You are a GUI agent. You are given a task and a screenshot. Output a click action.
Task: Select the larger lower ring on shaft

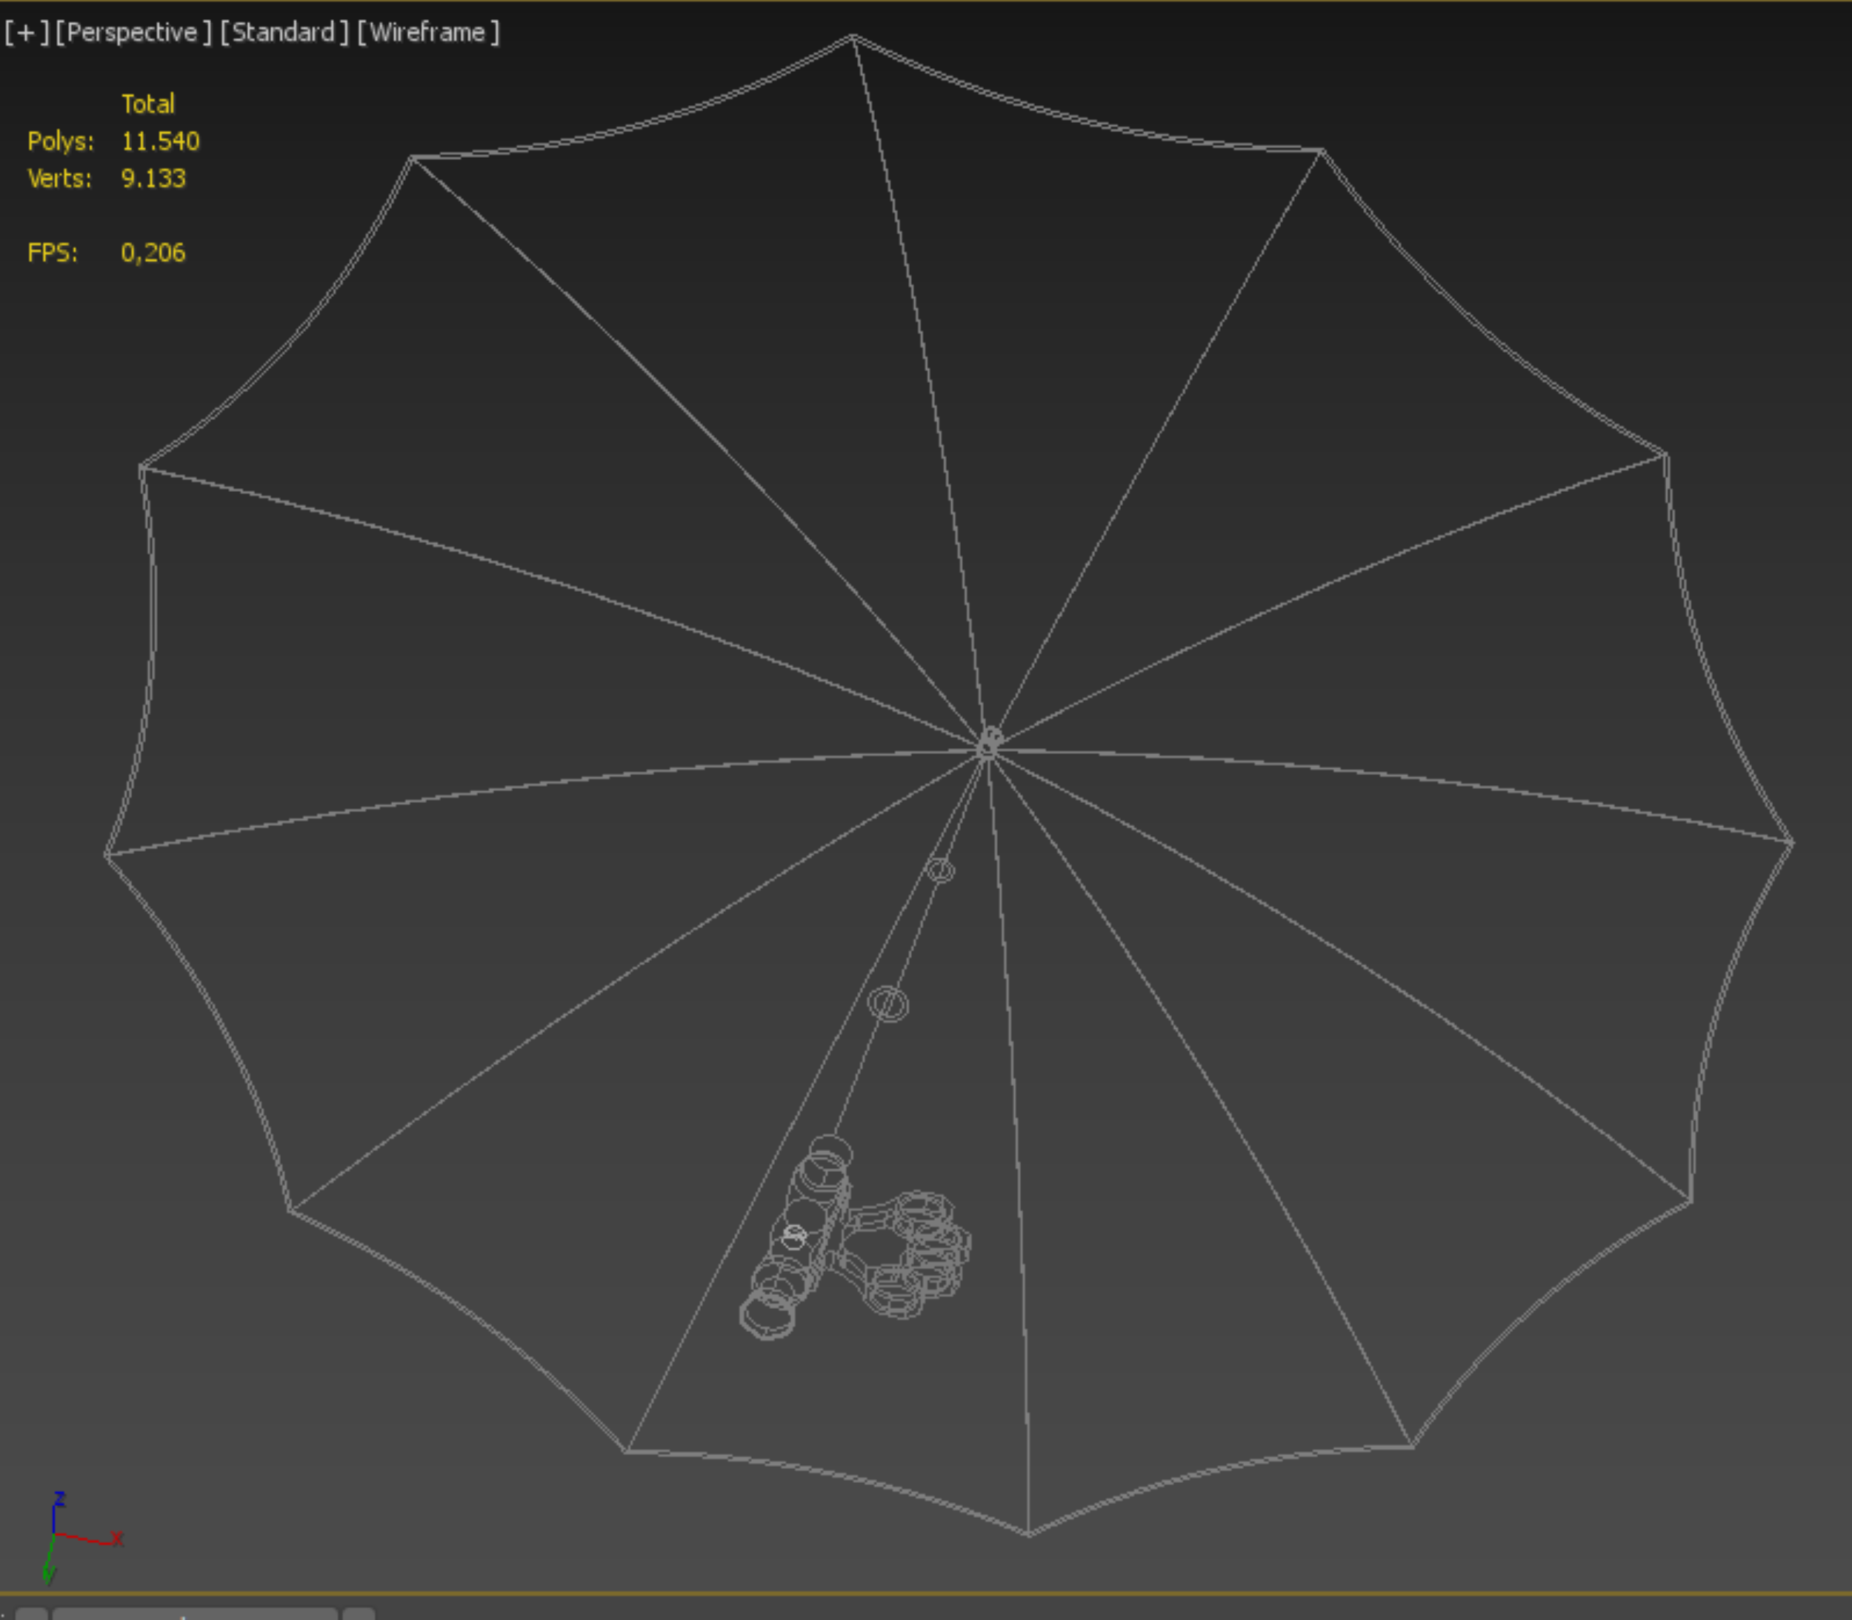coord(887,1004)
